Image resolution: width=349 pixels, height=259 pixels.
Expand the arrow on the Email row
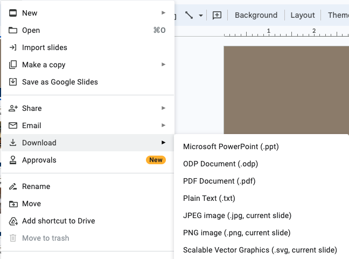(163, 125)
